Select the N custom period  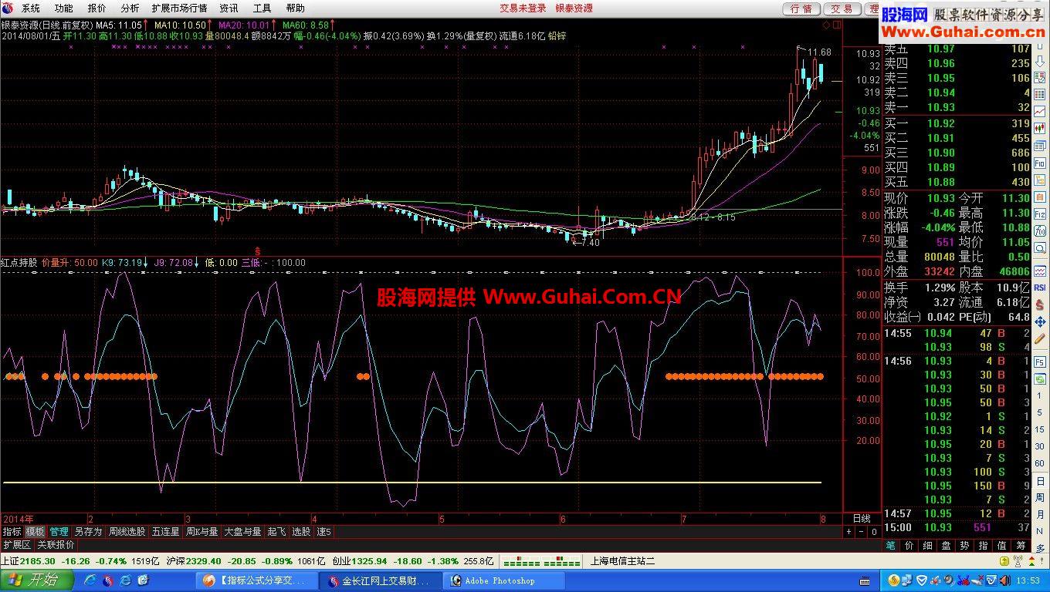click(1040, 530)
